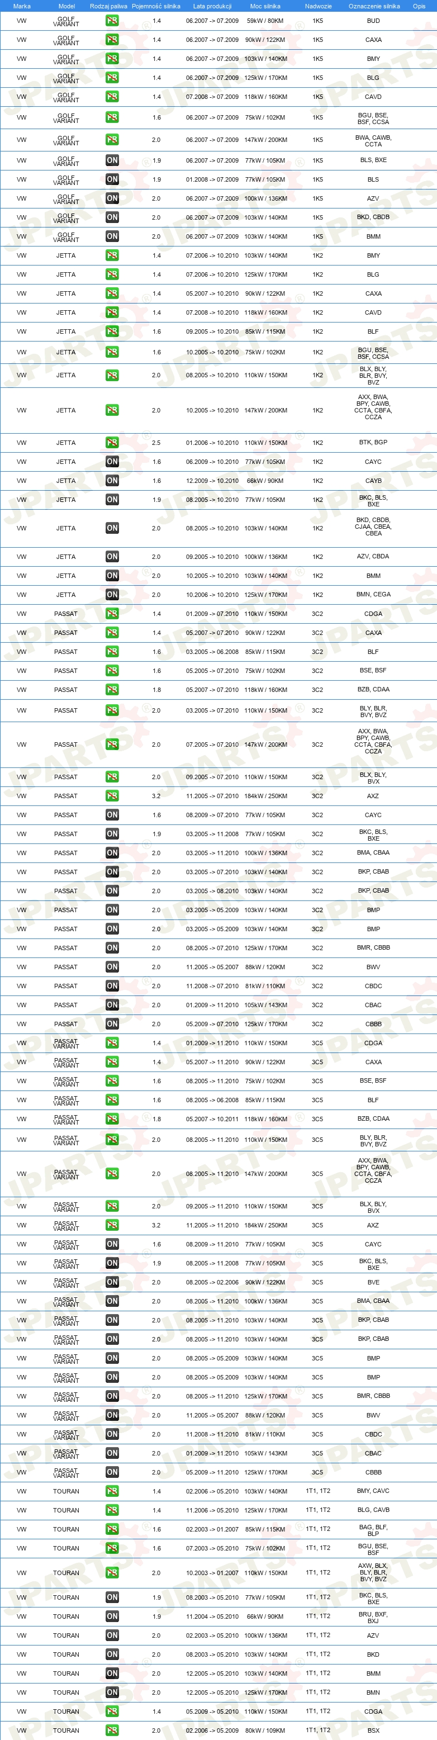Click petrol icon in Passat 3C2 BZB, CDAA row

[x=112, y=690]
